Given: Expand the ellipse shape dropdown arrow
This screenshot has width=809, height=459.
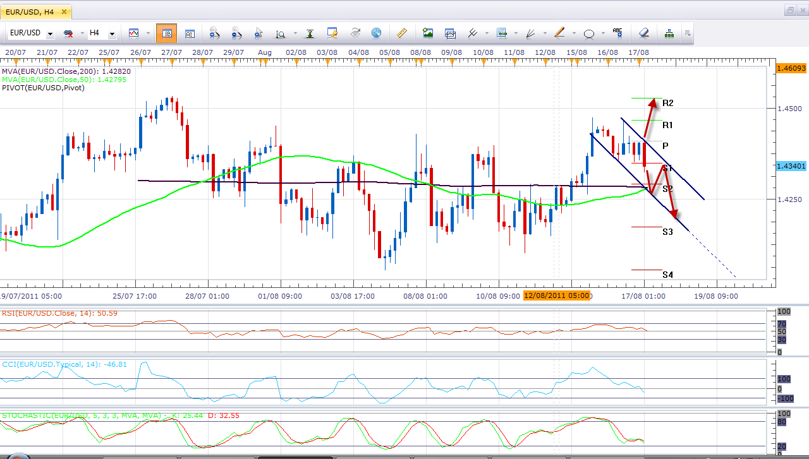Looking at the screenshot, I should 603,33.
